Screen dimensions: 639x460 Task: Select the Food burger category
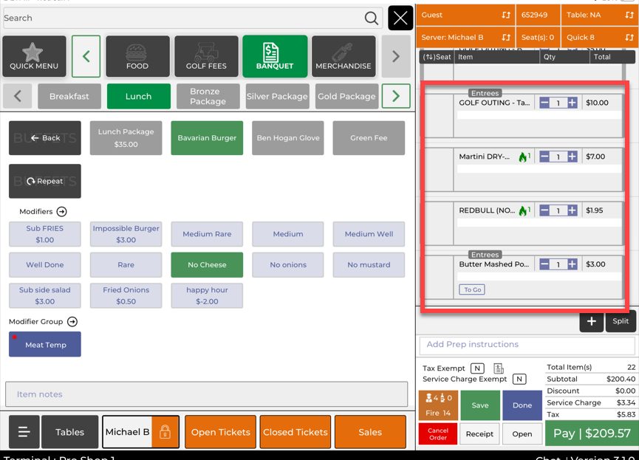click(x=137, y=57)
